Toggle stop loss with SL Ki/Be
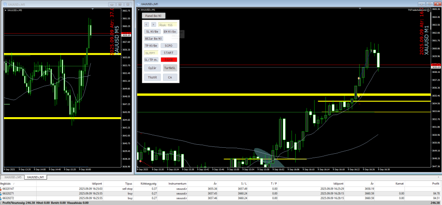The height and width of the screenshot is (205, 442). [x=153, y=31]
